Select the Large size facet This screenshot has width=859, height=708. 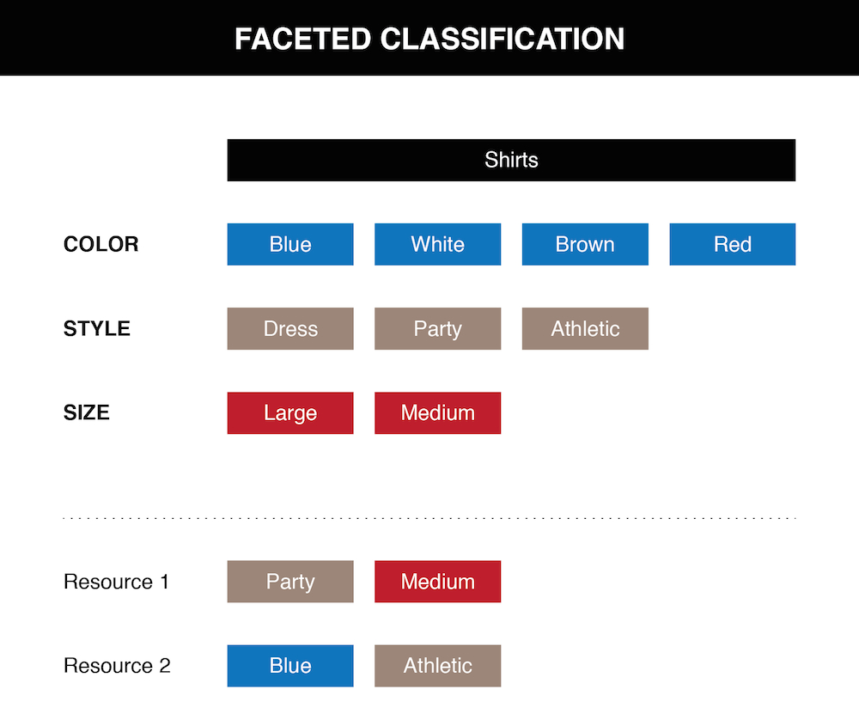tap(290, 412)
